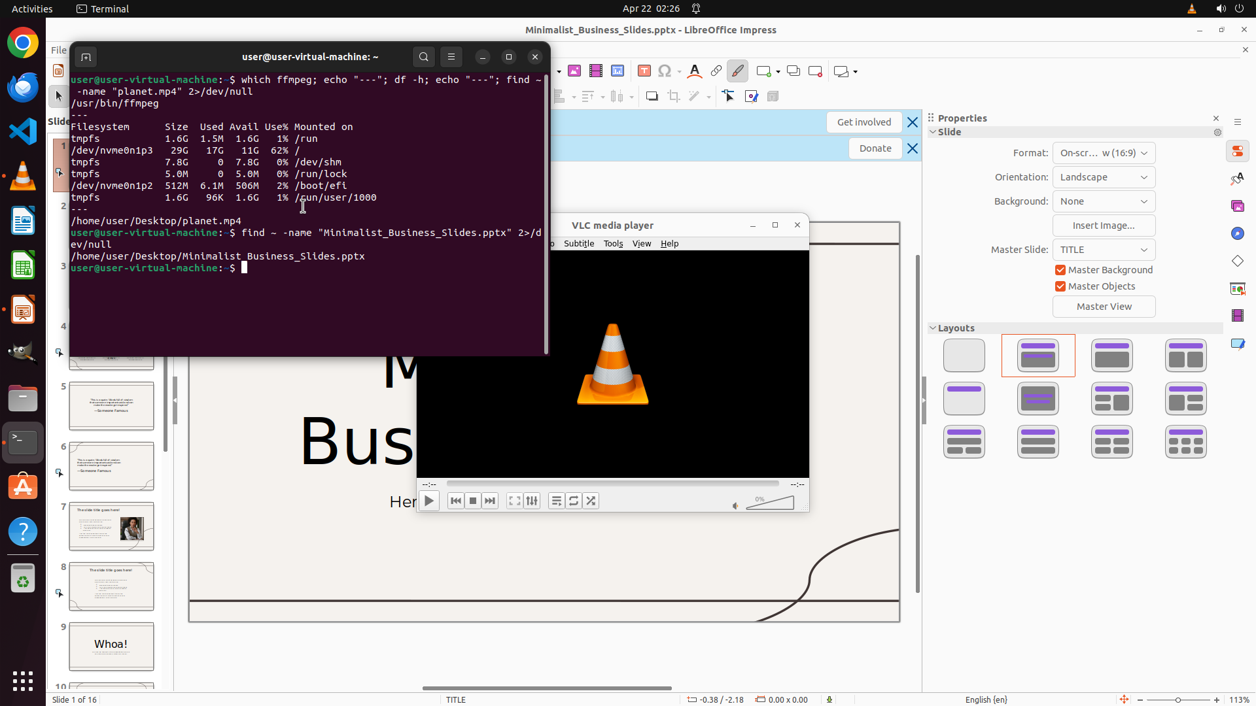This screenshot has width=1256, height=706.
Task: Open VLC Subtitle menu
Action: coord(579,244)
